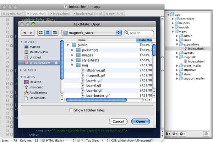The height and width of the screenshot is (143, 213).
Task: Collapse the img folder
Action: click(72, 65)
